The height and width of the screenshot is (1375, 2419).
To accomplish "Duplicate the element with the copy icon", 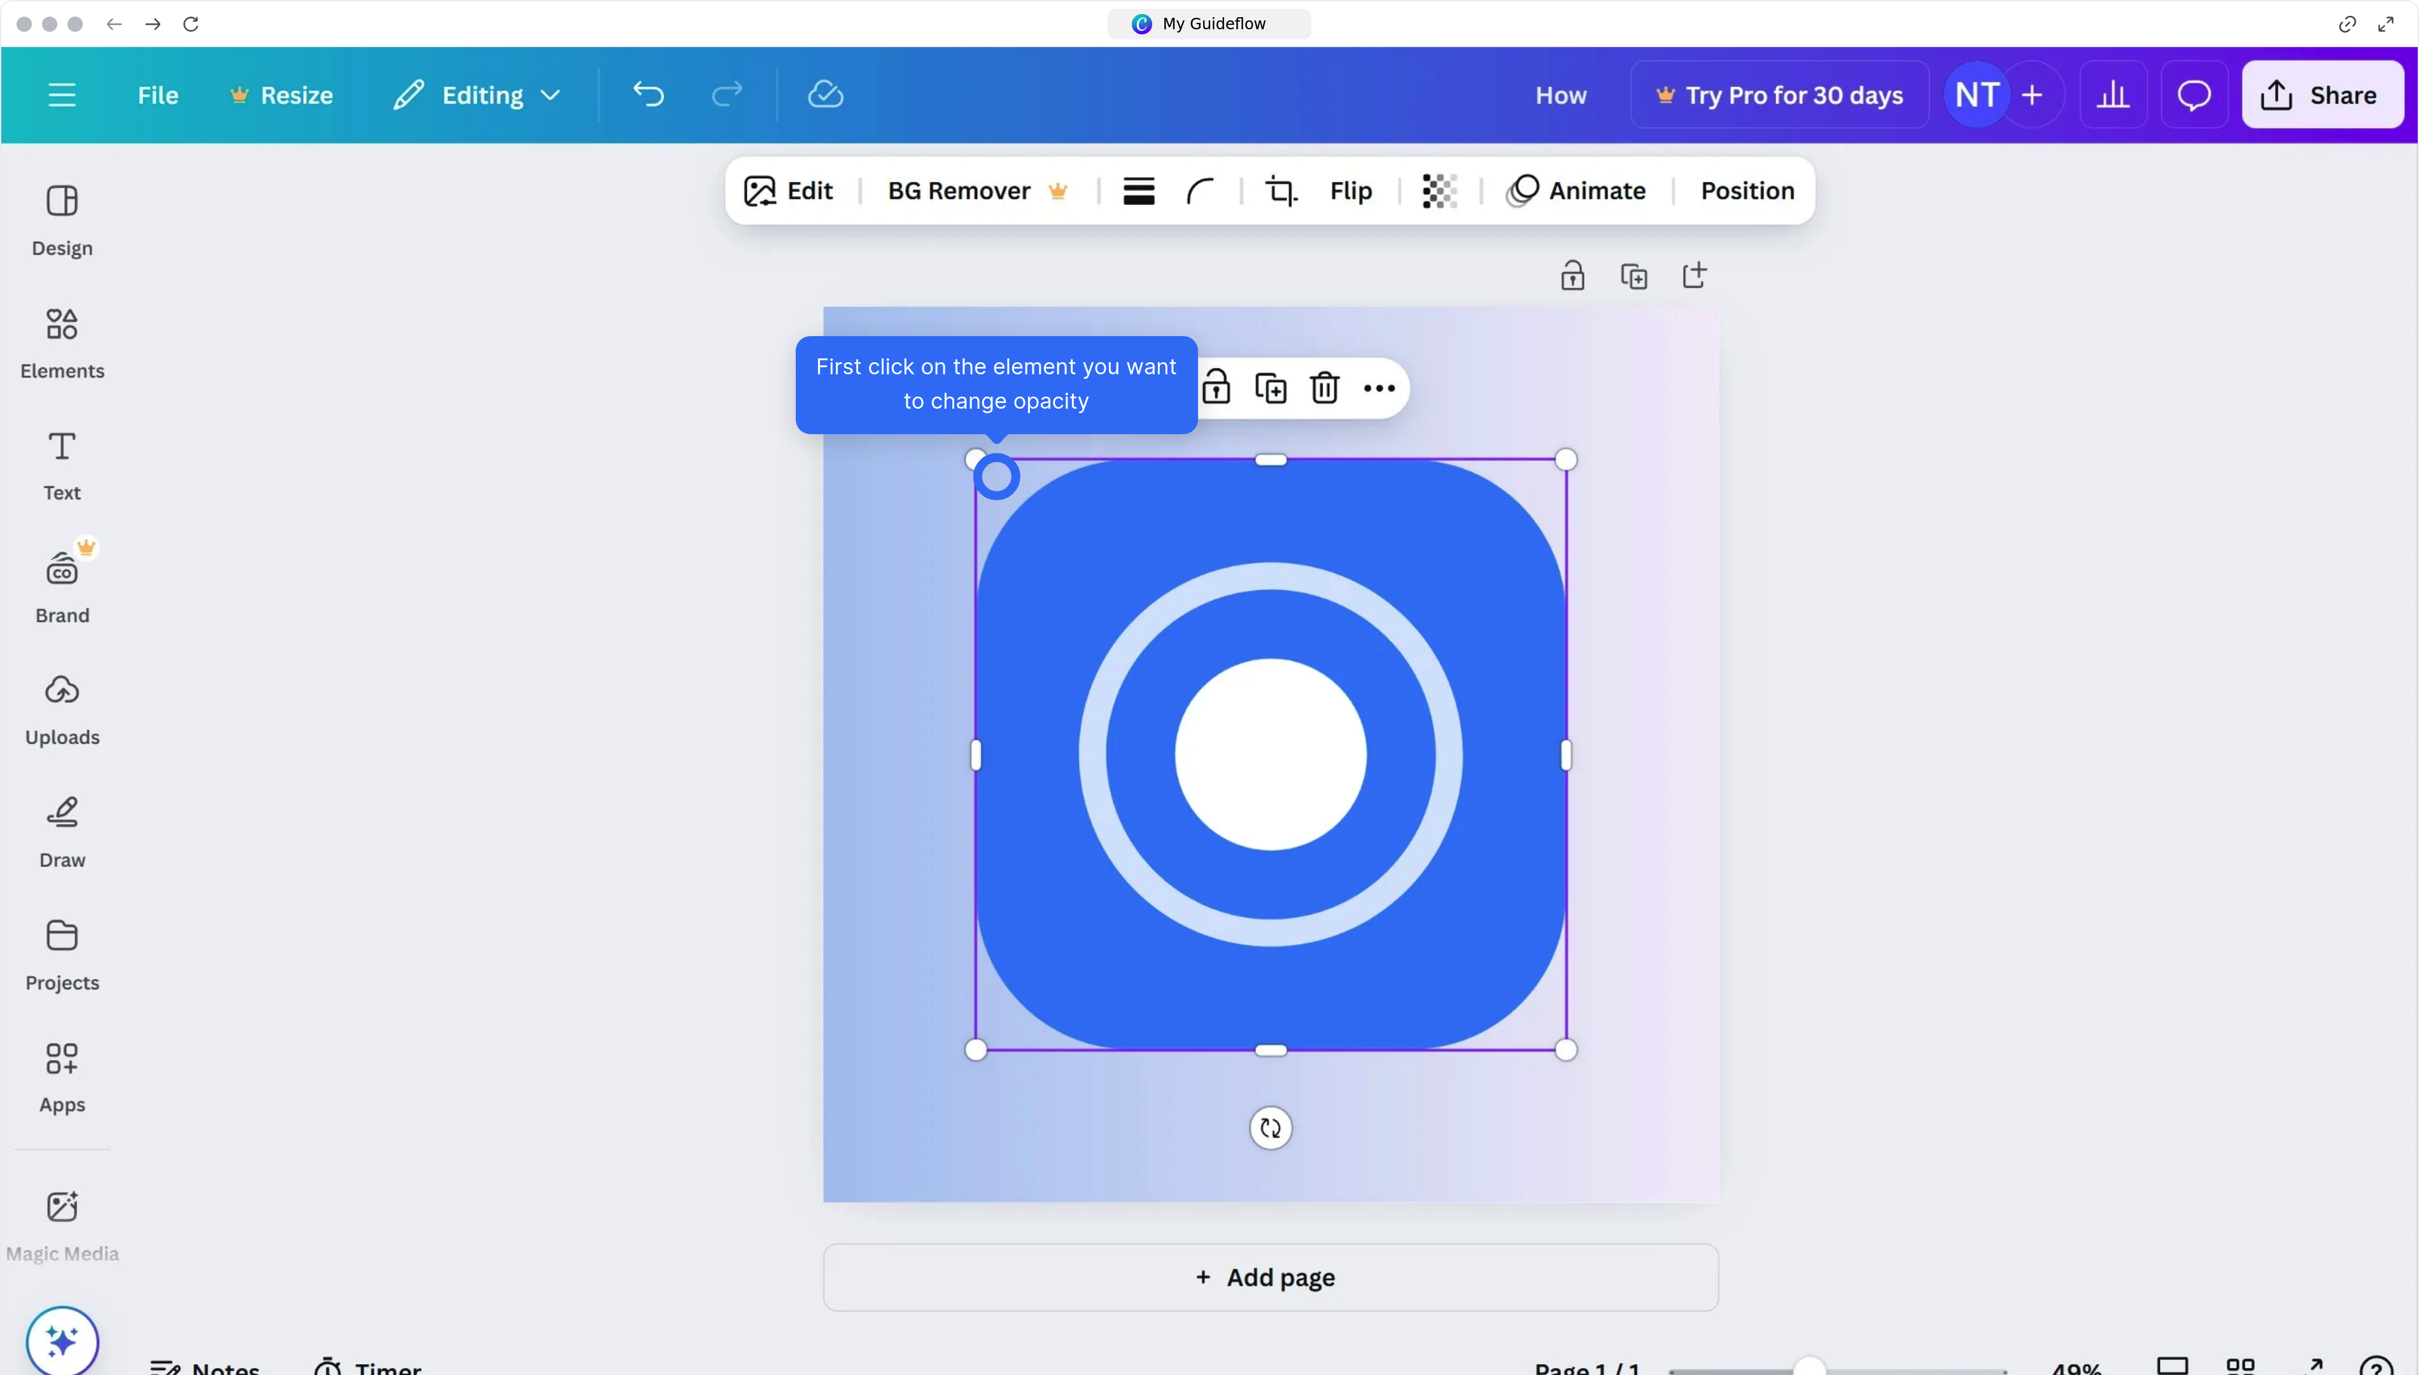I will (x=1271, y=387).
